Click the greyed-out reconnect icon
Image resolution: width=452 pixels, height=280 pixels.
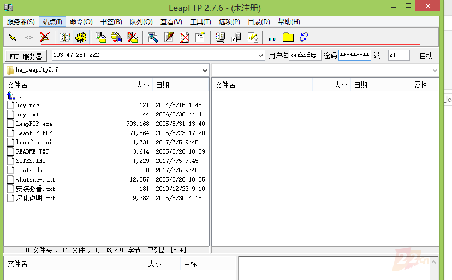point(29,37)
